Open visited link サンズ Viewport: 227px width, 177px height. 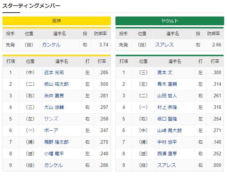(51, 119)
